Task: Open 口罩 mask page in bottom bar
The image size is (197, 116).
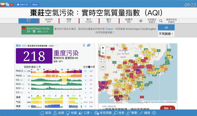Action: click(86, 113)
